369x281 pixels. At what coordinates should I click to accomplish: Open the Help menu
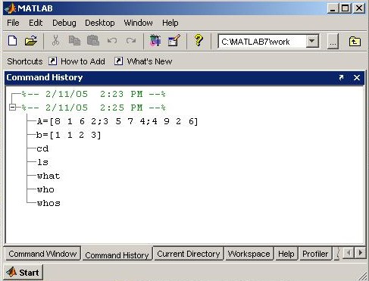point(170,23)
